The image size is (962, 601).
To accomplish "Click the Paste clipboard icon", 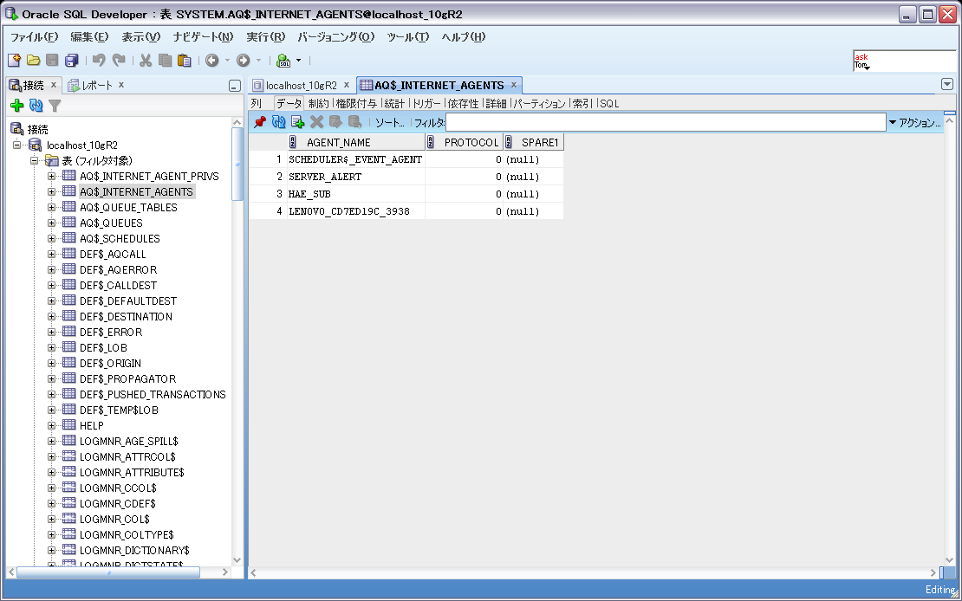I will coord(184,60).
